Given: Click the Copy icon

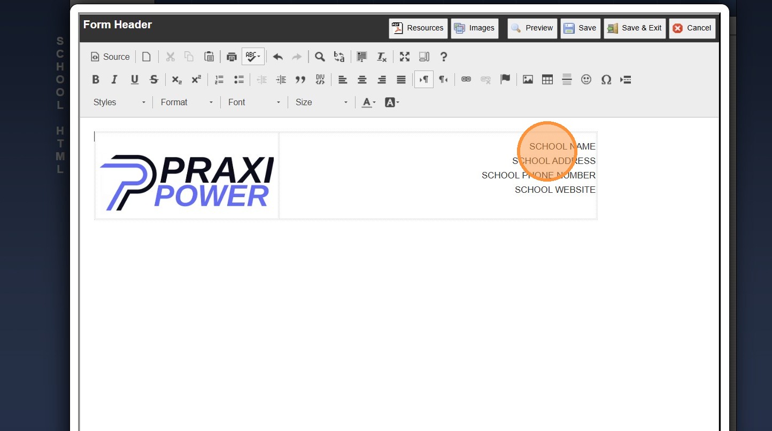Looking at the screenshot, I should pos(189,57).
